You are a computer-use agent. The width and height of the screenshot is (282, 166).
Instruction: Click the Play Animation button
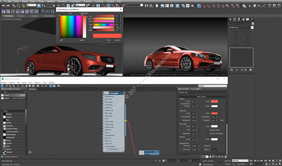click(x=258, y=161)
